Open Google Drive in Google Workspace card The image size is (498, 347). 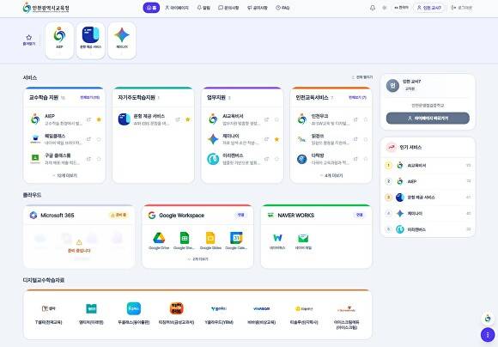point(159,240)
